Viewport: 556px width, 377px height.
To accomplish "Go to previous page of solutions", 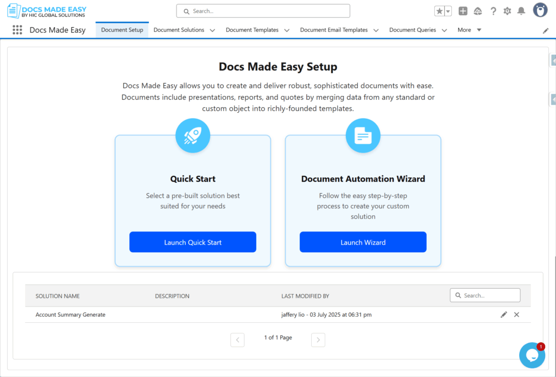I will point(237,340).
